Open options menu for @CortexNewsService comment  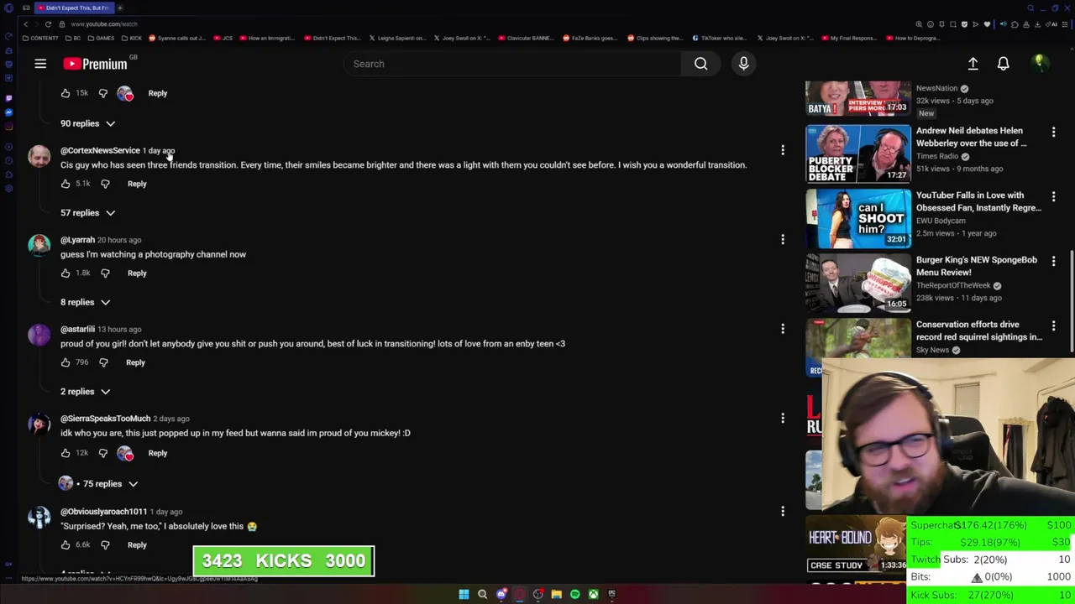[x=783, y=150]
